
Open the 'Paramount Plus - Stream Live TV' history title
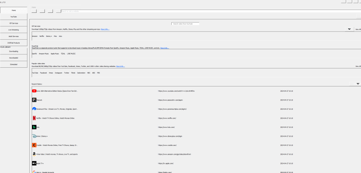point(57,109)
